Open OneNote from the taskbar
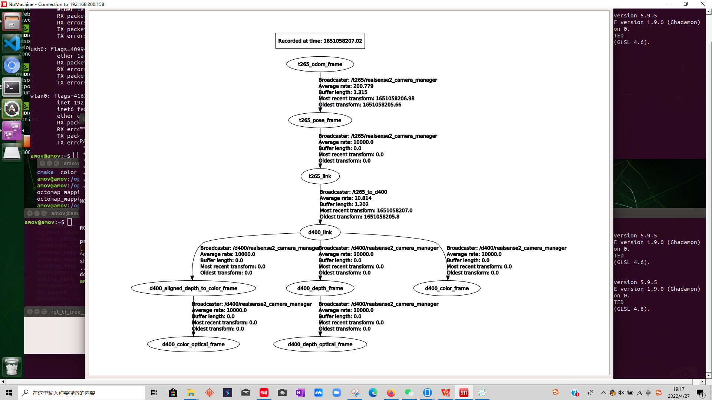 [x=300, y=393]
